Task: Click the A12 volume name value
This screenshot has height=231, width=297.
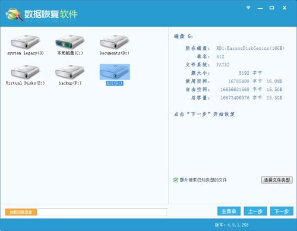Action: pyautogui.click(x=220, y=56)
